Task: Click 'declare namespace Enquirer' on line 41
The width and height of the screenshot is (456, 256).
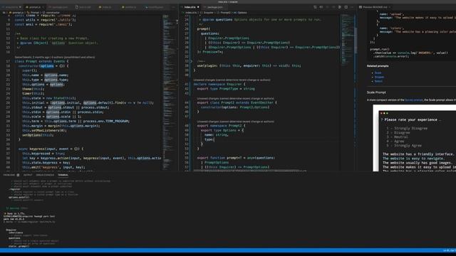Action: (x=219, y=84)
